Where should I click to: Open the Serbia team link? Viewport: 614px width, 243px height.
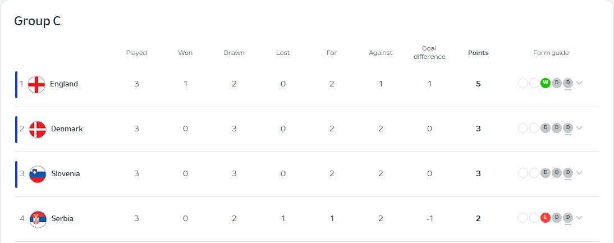click(63, 218)
